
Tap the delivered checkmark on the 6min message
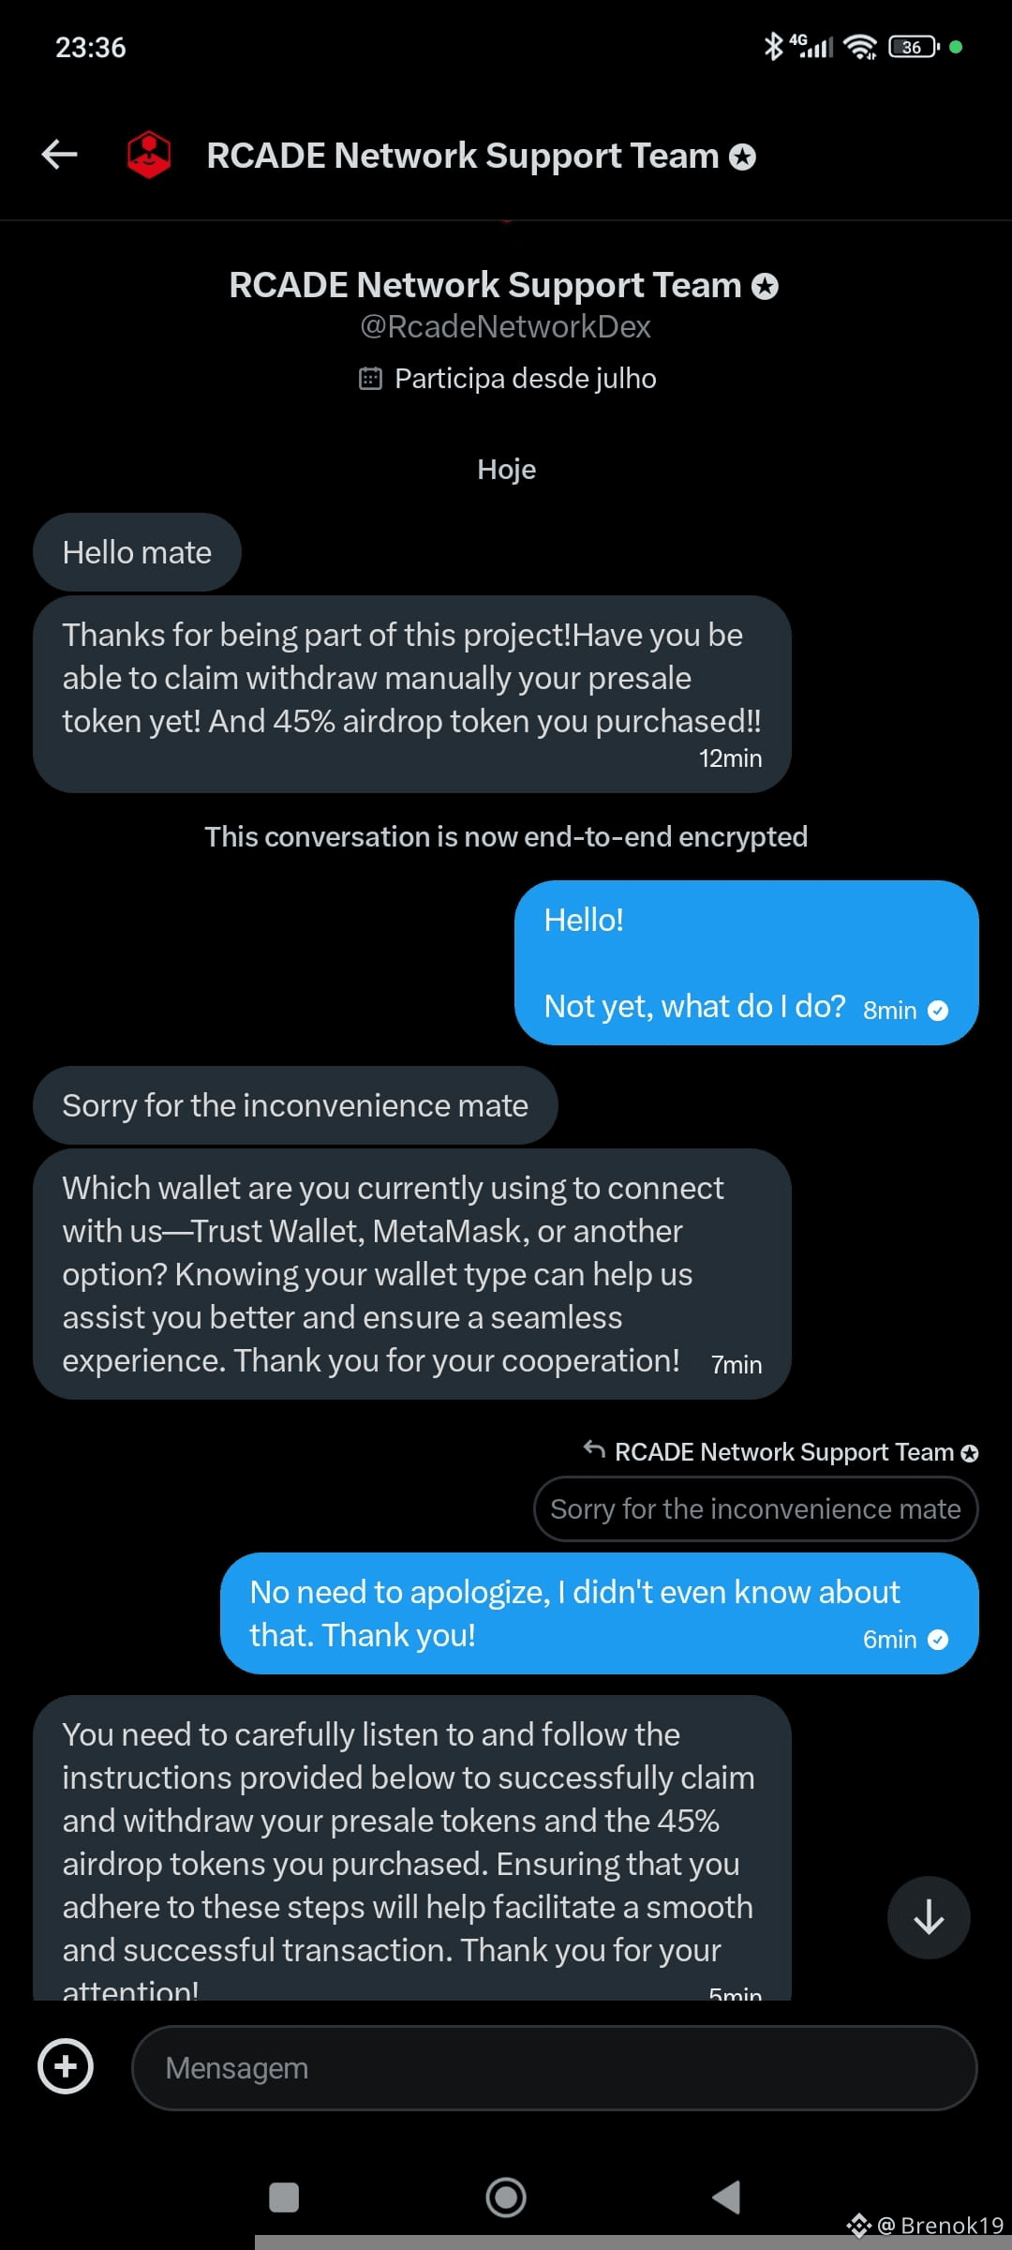pyautogui.click(x=938, y=1640)
